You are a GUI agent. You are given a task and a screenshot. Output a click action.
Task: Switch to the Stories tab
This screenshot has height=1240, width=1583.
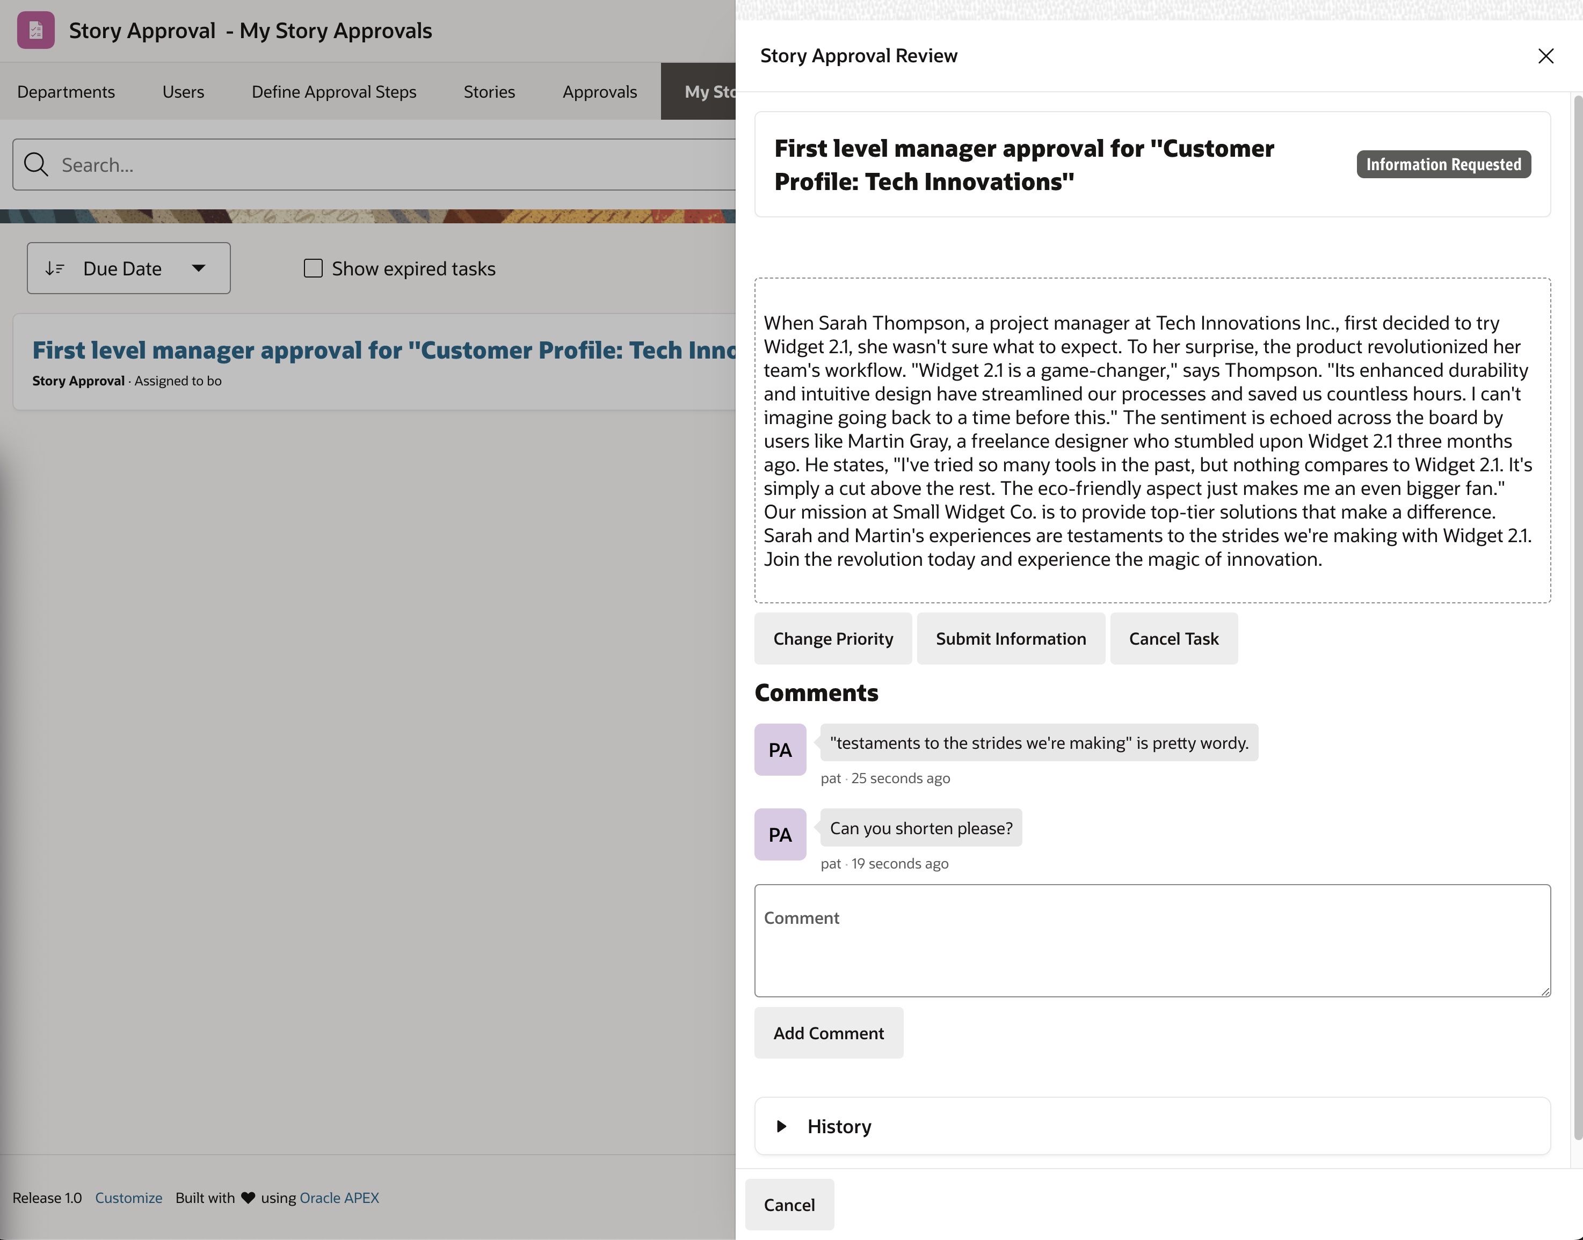tap(489, 92)
